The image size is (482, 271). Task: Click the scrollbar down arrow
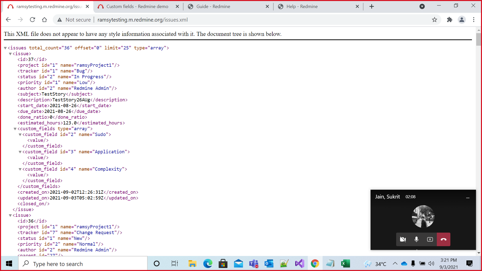(x=478, y=253)
